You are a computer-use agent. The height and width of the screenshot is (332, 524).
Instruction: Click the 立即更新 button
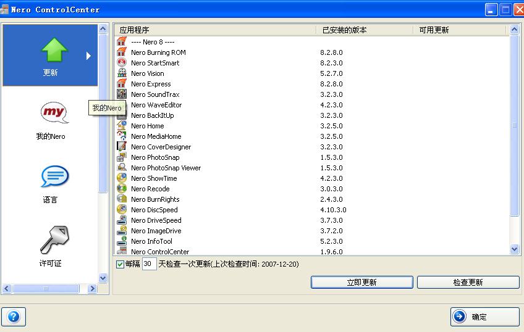tap(362, 282)
